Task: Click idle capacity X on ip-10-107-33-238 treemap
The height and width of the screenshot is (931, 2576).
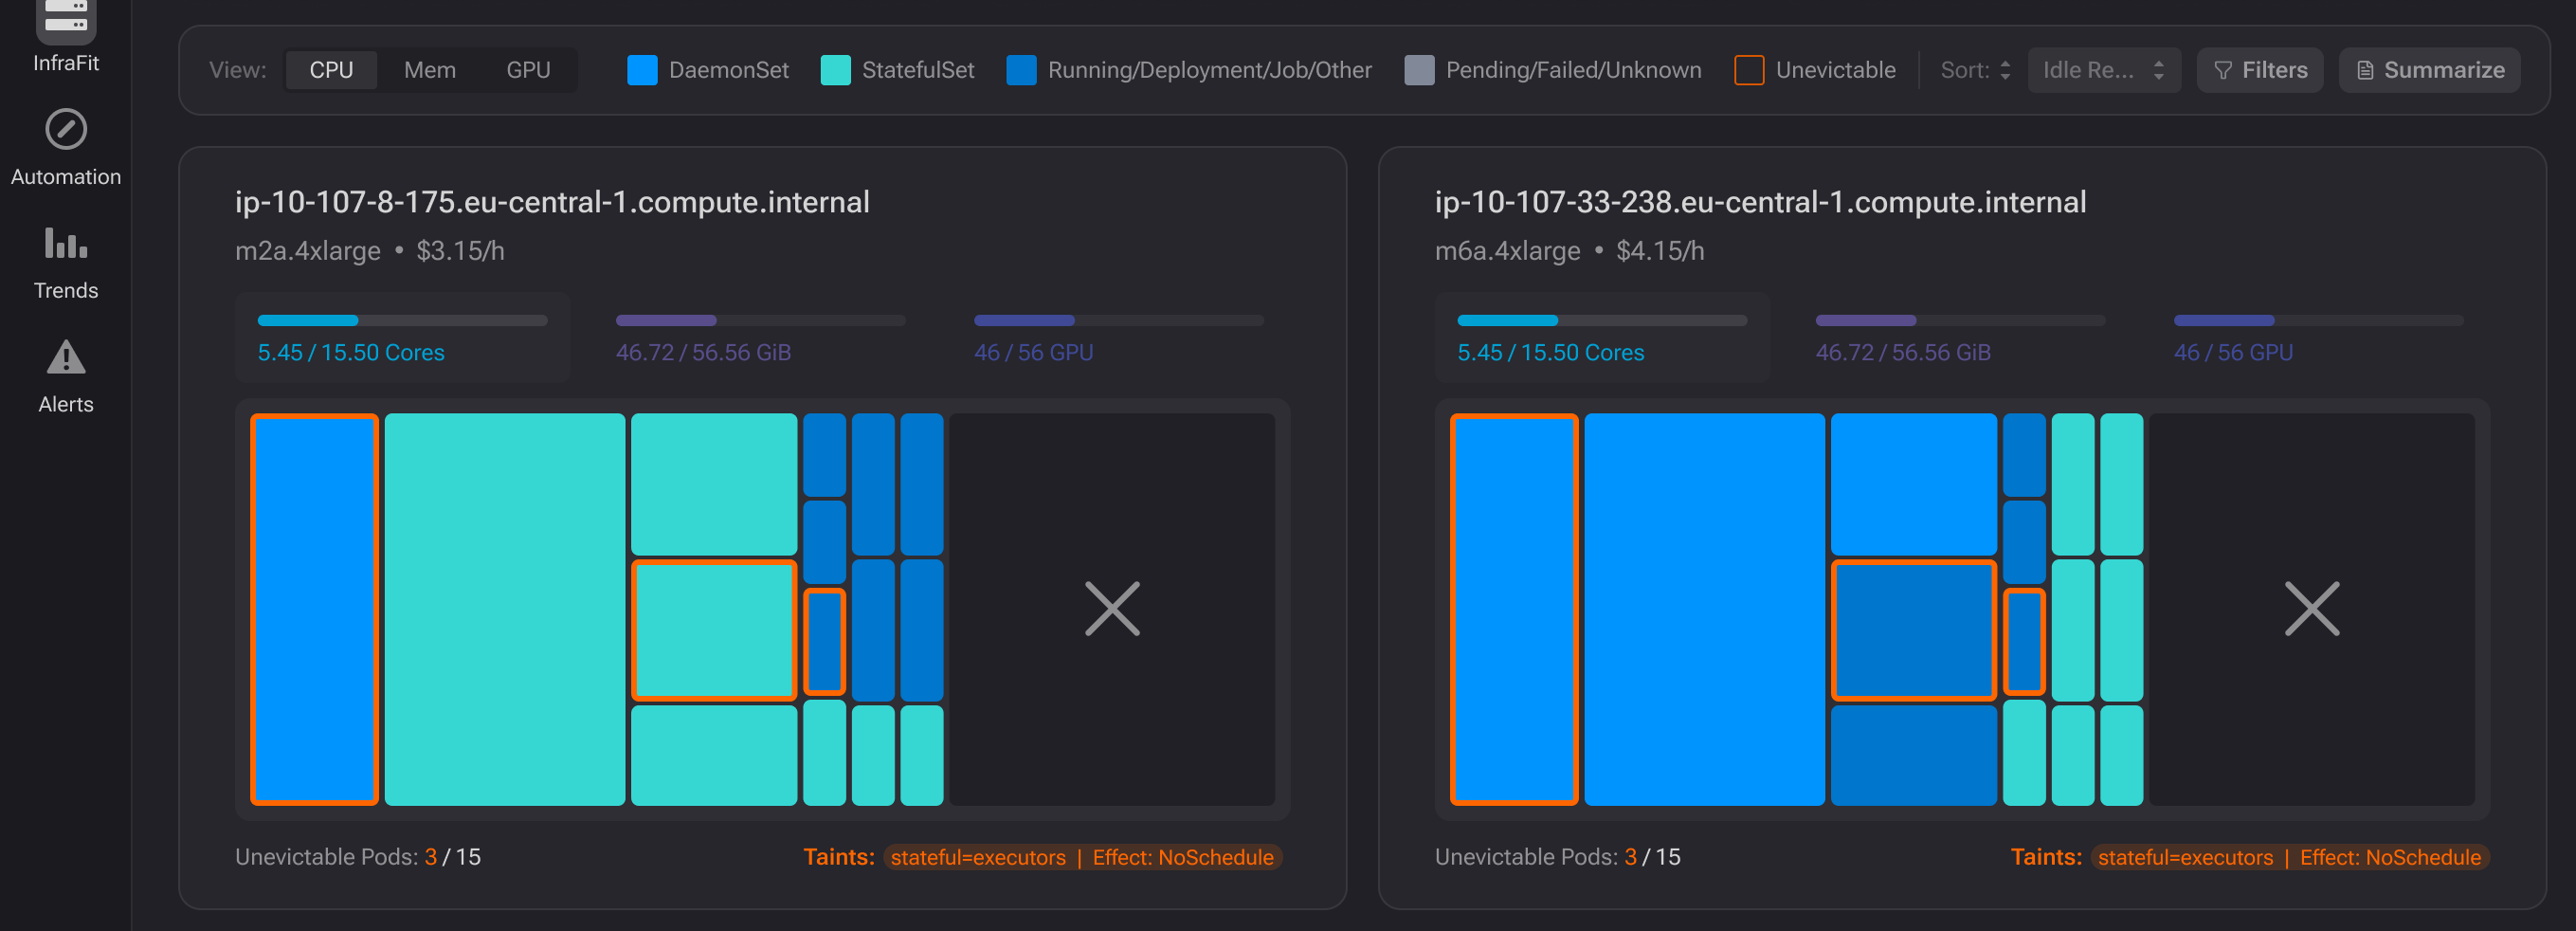Action: pyautogui.click(x=2312, y=609)
